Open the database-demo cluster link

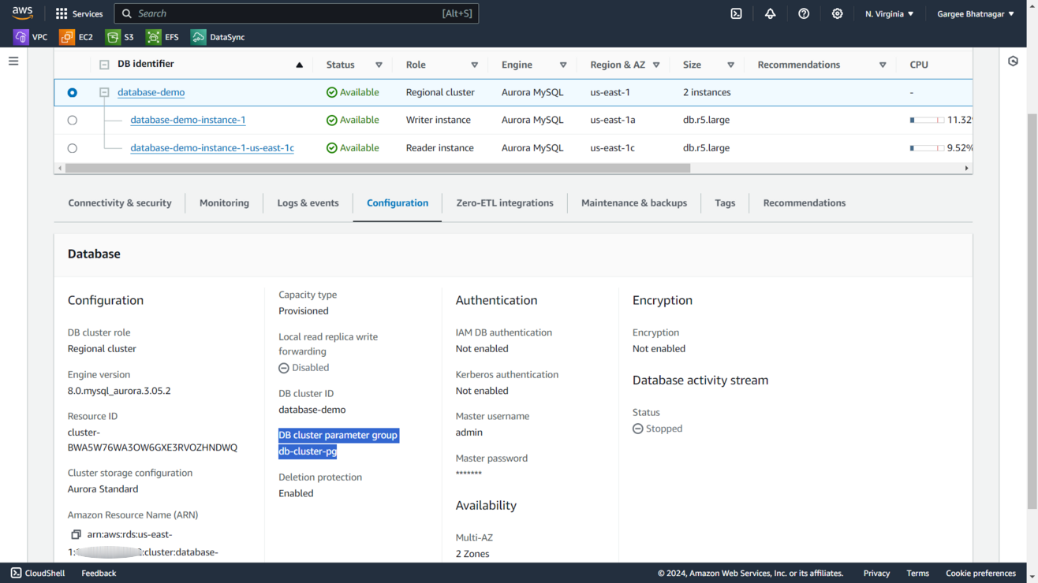coord(151,92)
